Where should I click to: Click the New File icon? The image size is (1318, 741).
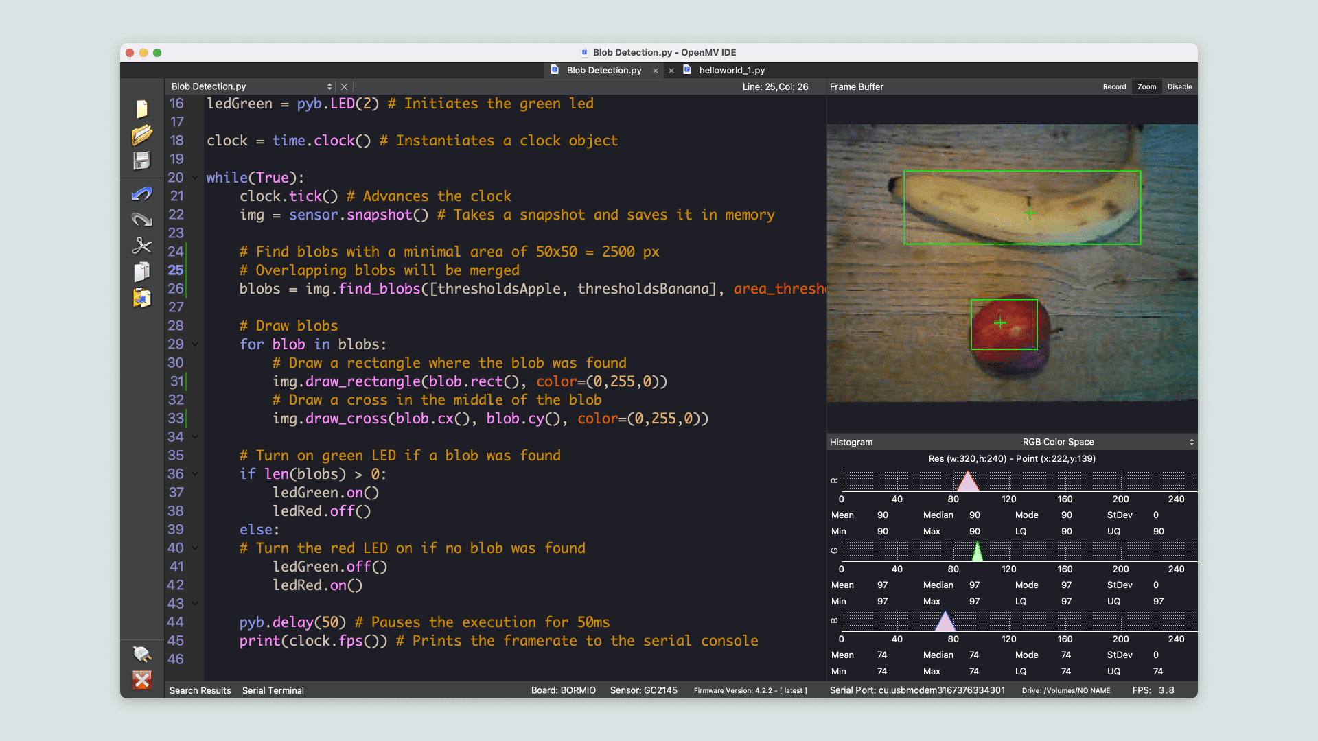coord(142,109)
